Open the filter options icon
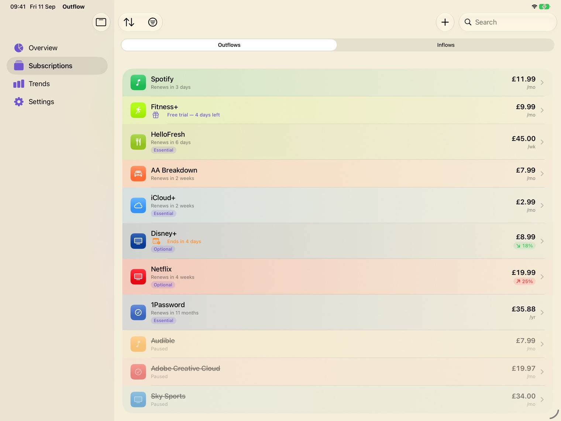This screenshot has width=561, height=421. coord(152,22)
